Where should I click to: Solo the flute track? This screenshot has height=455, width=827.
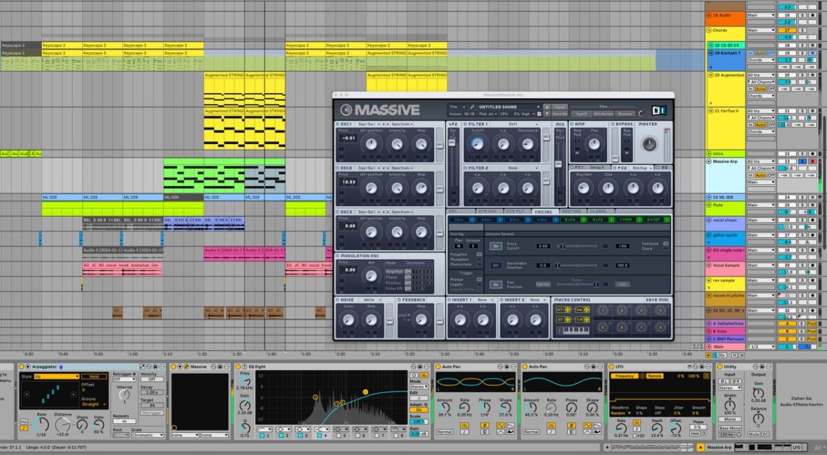pyautogui.click(x=802, y=205)
